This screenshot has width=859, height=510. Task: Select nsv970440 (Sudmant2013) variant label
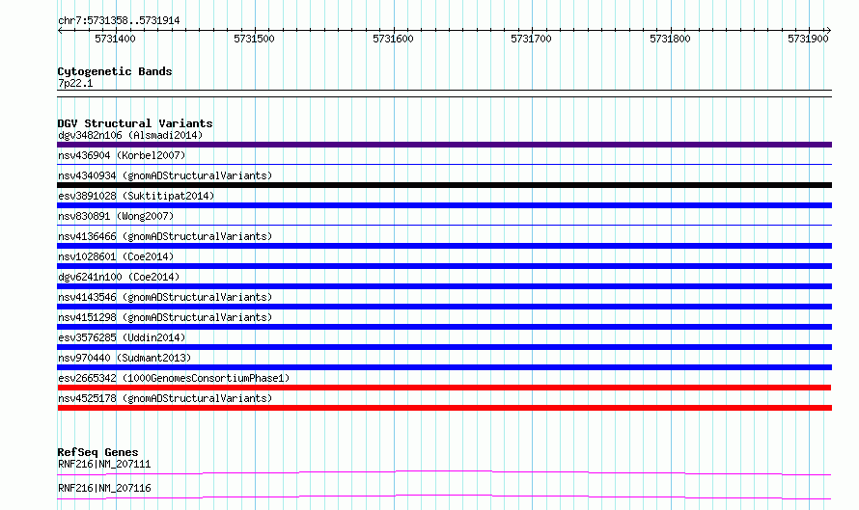click(125, 358)
